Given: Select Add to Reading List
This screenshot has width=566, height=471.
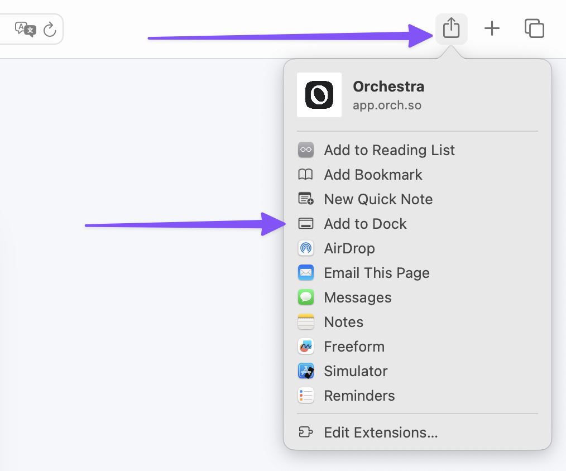Looking at the screenshot, I should pyautogui.click(x=389, y=150).
